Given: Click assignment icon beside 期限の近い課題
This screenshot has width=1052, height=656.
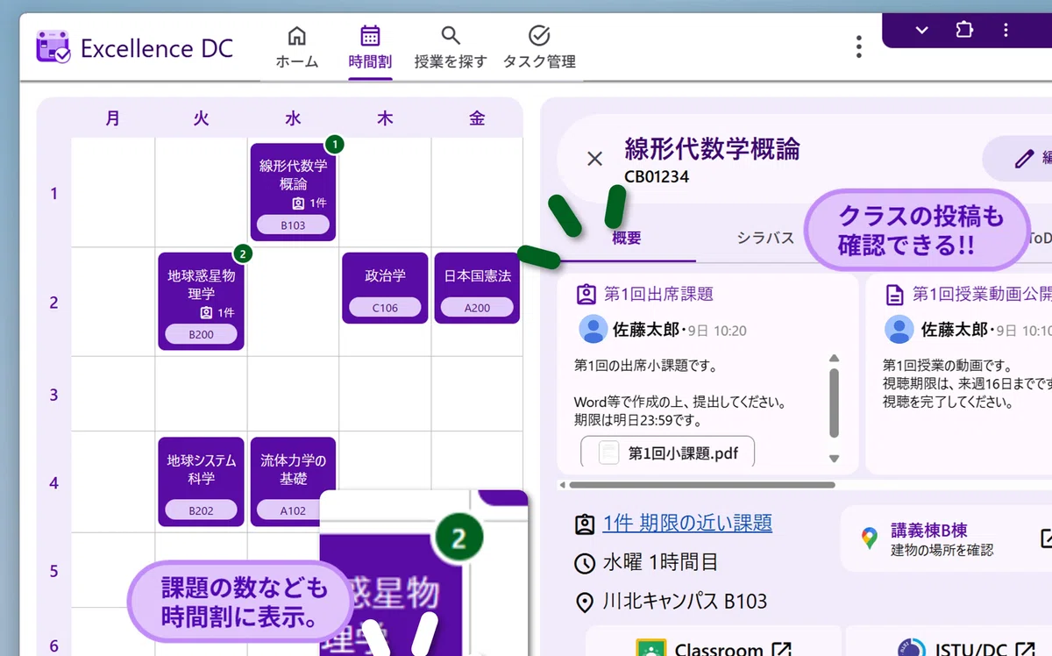Looking at the screenshot, I should click(x=585, y=524).
